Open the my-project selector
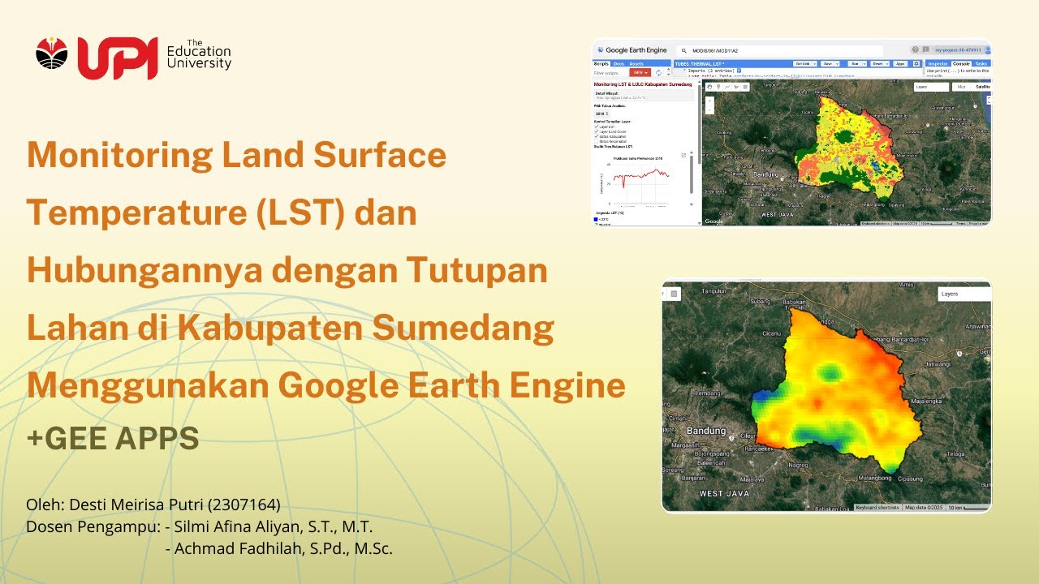Screen dimensions: 1039x584 [x=958, y=50]
